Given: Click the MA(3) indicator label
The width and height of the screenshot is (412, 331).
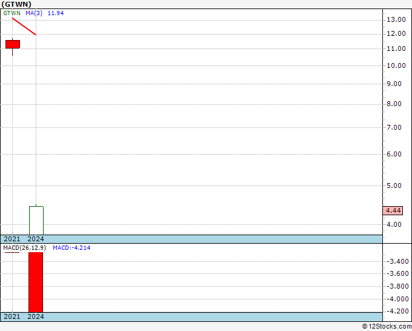Looking at the screenshot, I should coord(34,13).
